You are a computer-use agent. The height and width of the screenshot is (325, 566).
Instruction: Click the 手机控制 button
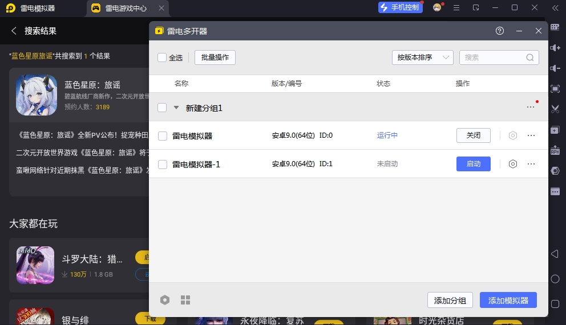[x=401, y=7]
